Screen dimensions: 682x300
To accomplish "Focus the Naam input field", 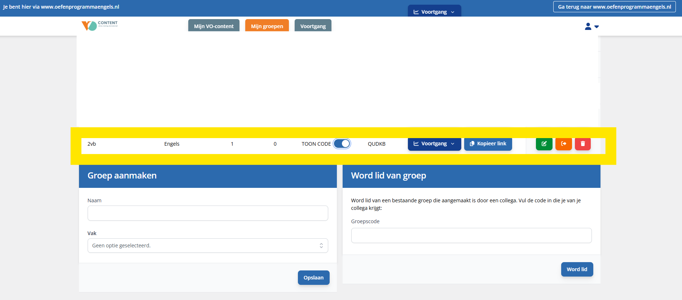I will pyautogui.click(x=208, y=213).
